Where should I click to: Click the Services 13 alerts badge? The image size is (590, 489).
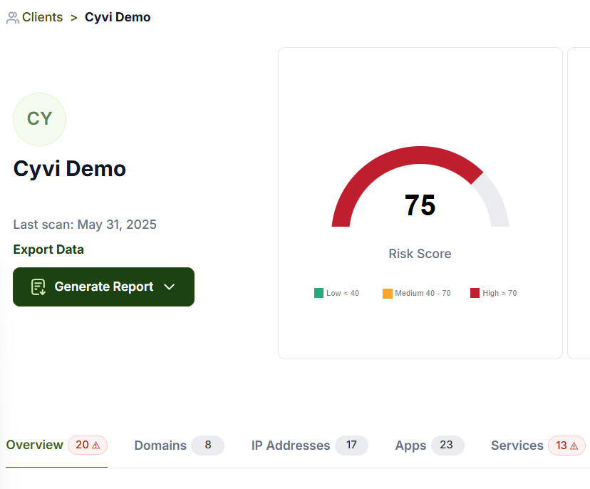[x=566, y=446]
